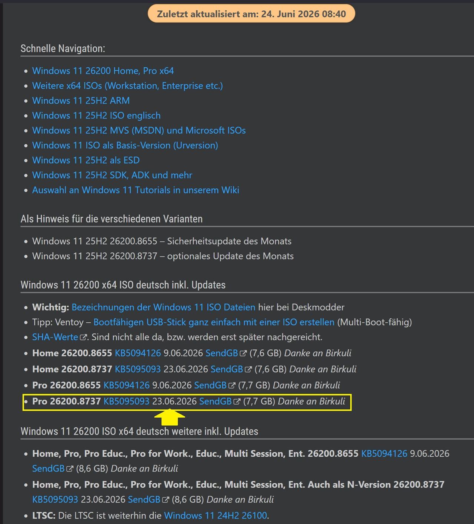Click the bold 'Home 26200.8655' text
The image size is (474, 524).
point(72,353)
